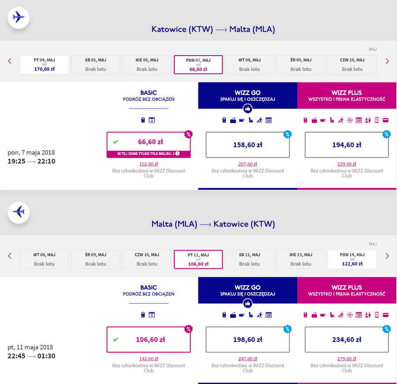
Task: Click discount percent badge on return 234,60 zł
Action: tap(386, 329)
